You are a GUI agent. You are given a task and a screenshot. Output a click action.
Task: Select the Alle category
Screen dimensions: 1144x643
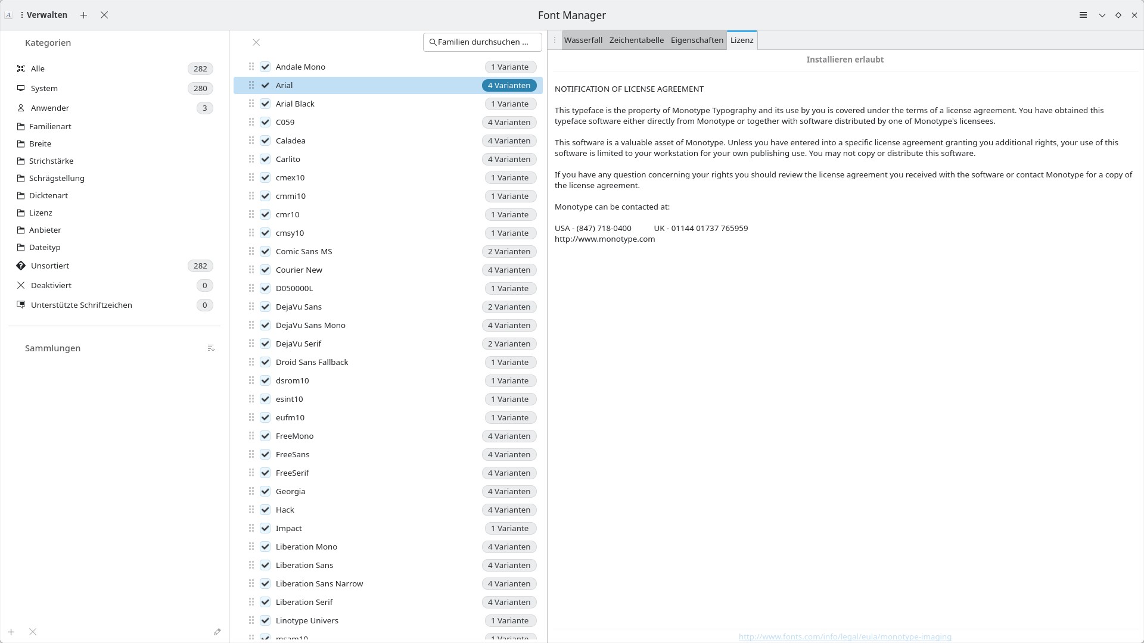114,68
